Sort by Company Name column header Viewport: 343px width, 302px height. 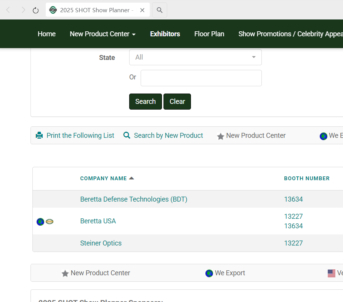pos(103,178)
